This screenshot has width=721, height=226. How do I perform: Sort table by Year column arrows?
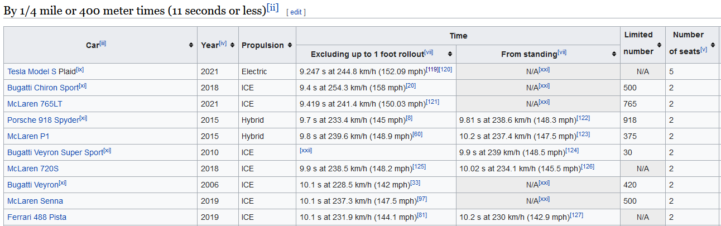click(x=232, y=45)
